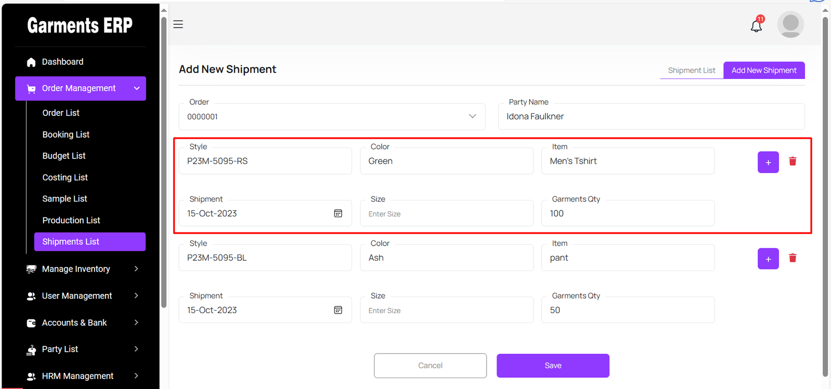Screen dimensions: 831x389
Task: Open the notifications bell
Action: pyautogui.click(x=756, y=25)
